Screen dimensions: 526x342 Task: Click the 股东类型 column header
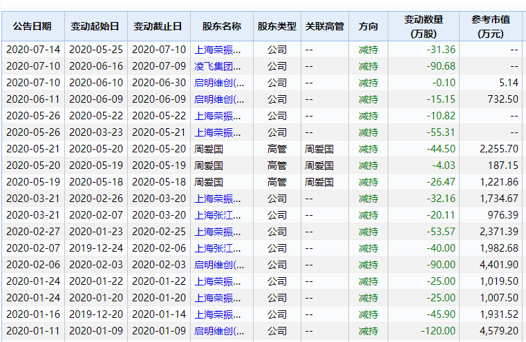click(x=276, y=26)
